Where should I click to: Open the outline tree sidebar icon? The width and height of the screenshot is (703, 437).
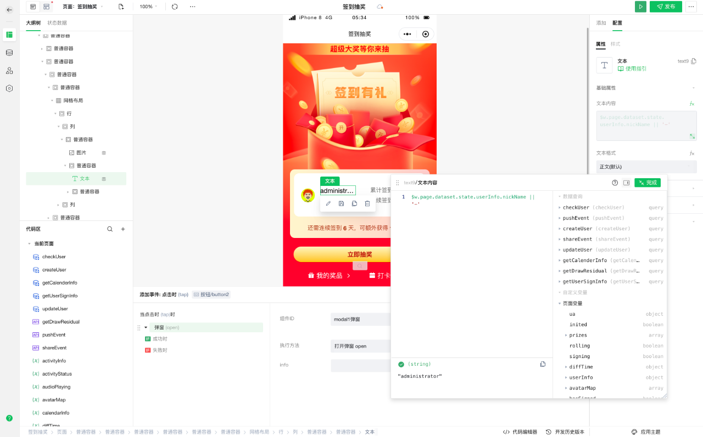9,35
